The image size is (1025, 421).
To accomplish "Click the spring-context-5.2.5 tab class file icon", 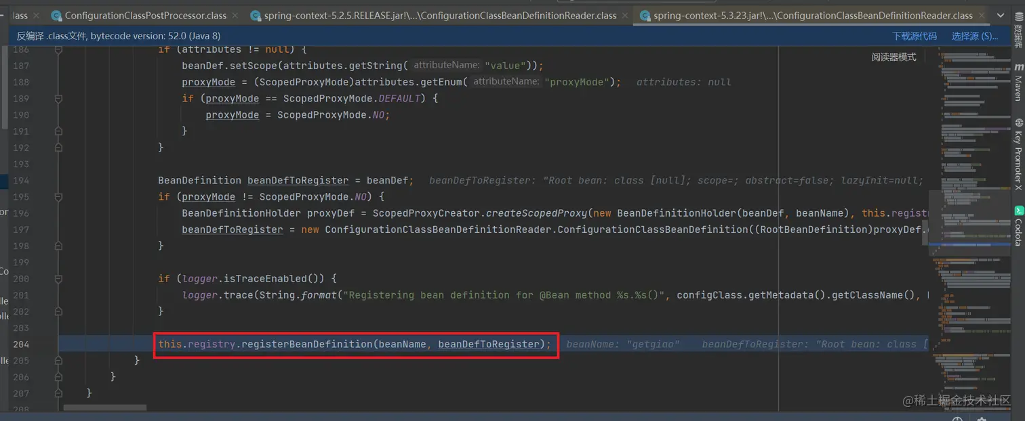I will (255, 15).
